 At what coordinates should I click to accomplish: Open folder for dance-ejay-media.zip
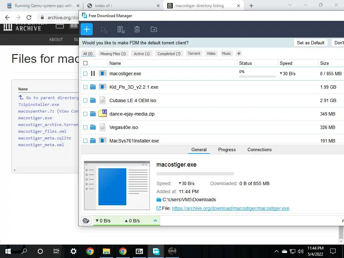pos(93,114)
